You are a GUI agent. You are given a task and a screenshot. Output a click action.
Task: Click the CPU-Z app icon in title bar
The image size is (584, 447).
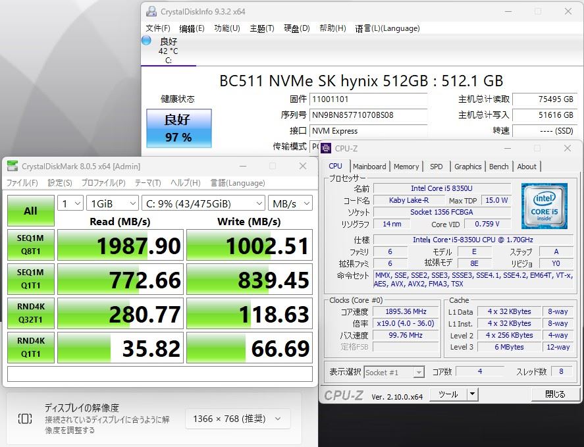[327, 149]
